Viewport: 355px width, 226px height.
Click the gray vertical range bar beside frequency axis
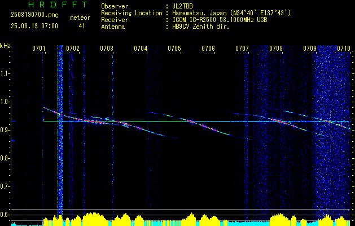click(11, 137)
